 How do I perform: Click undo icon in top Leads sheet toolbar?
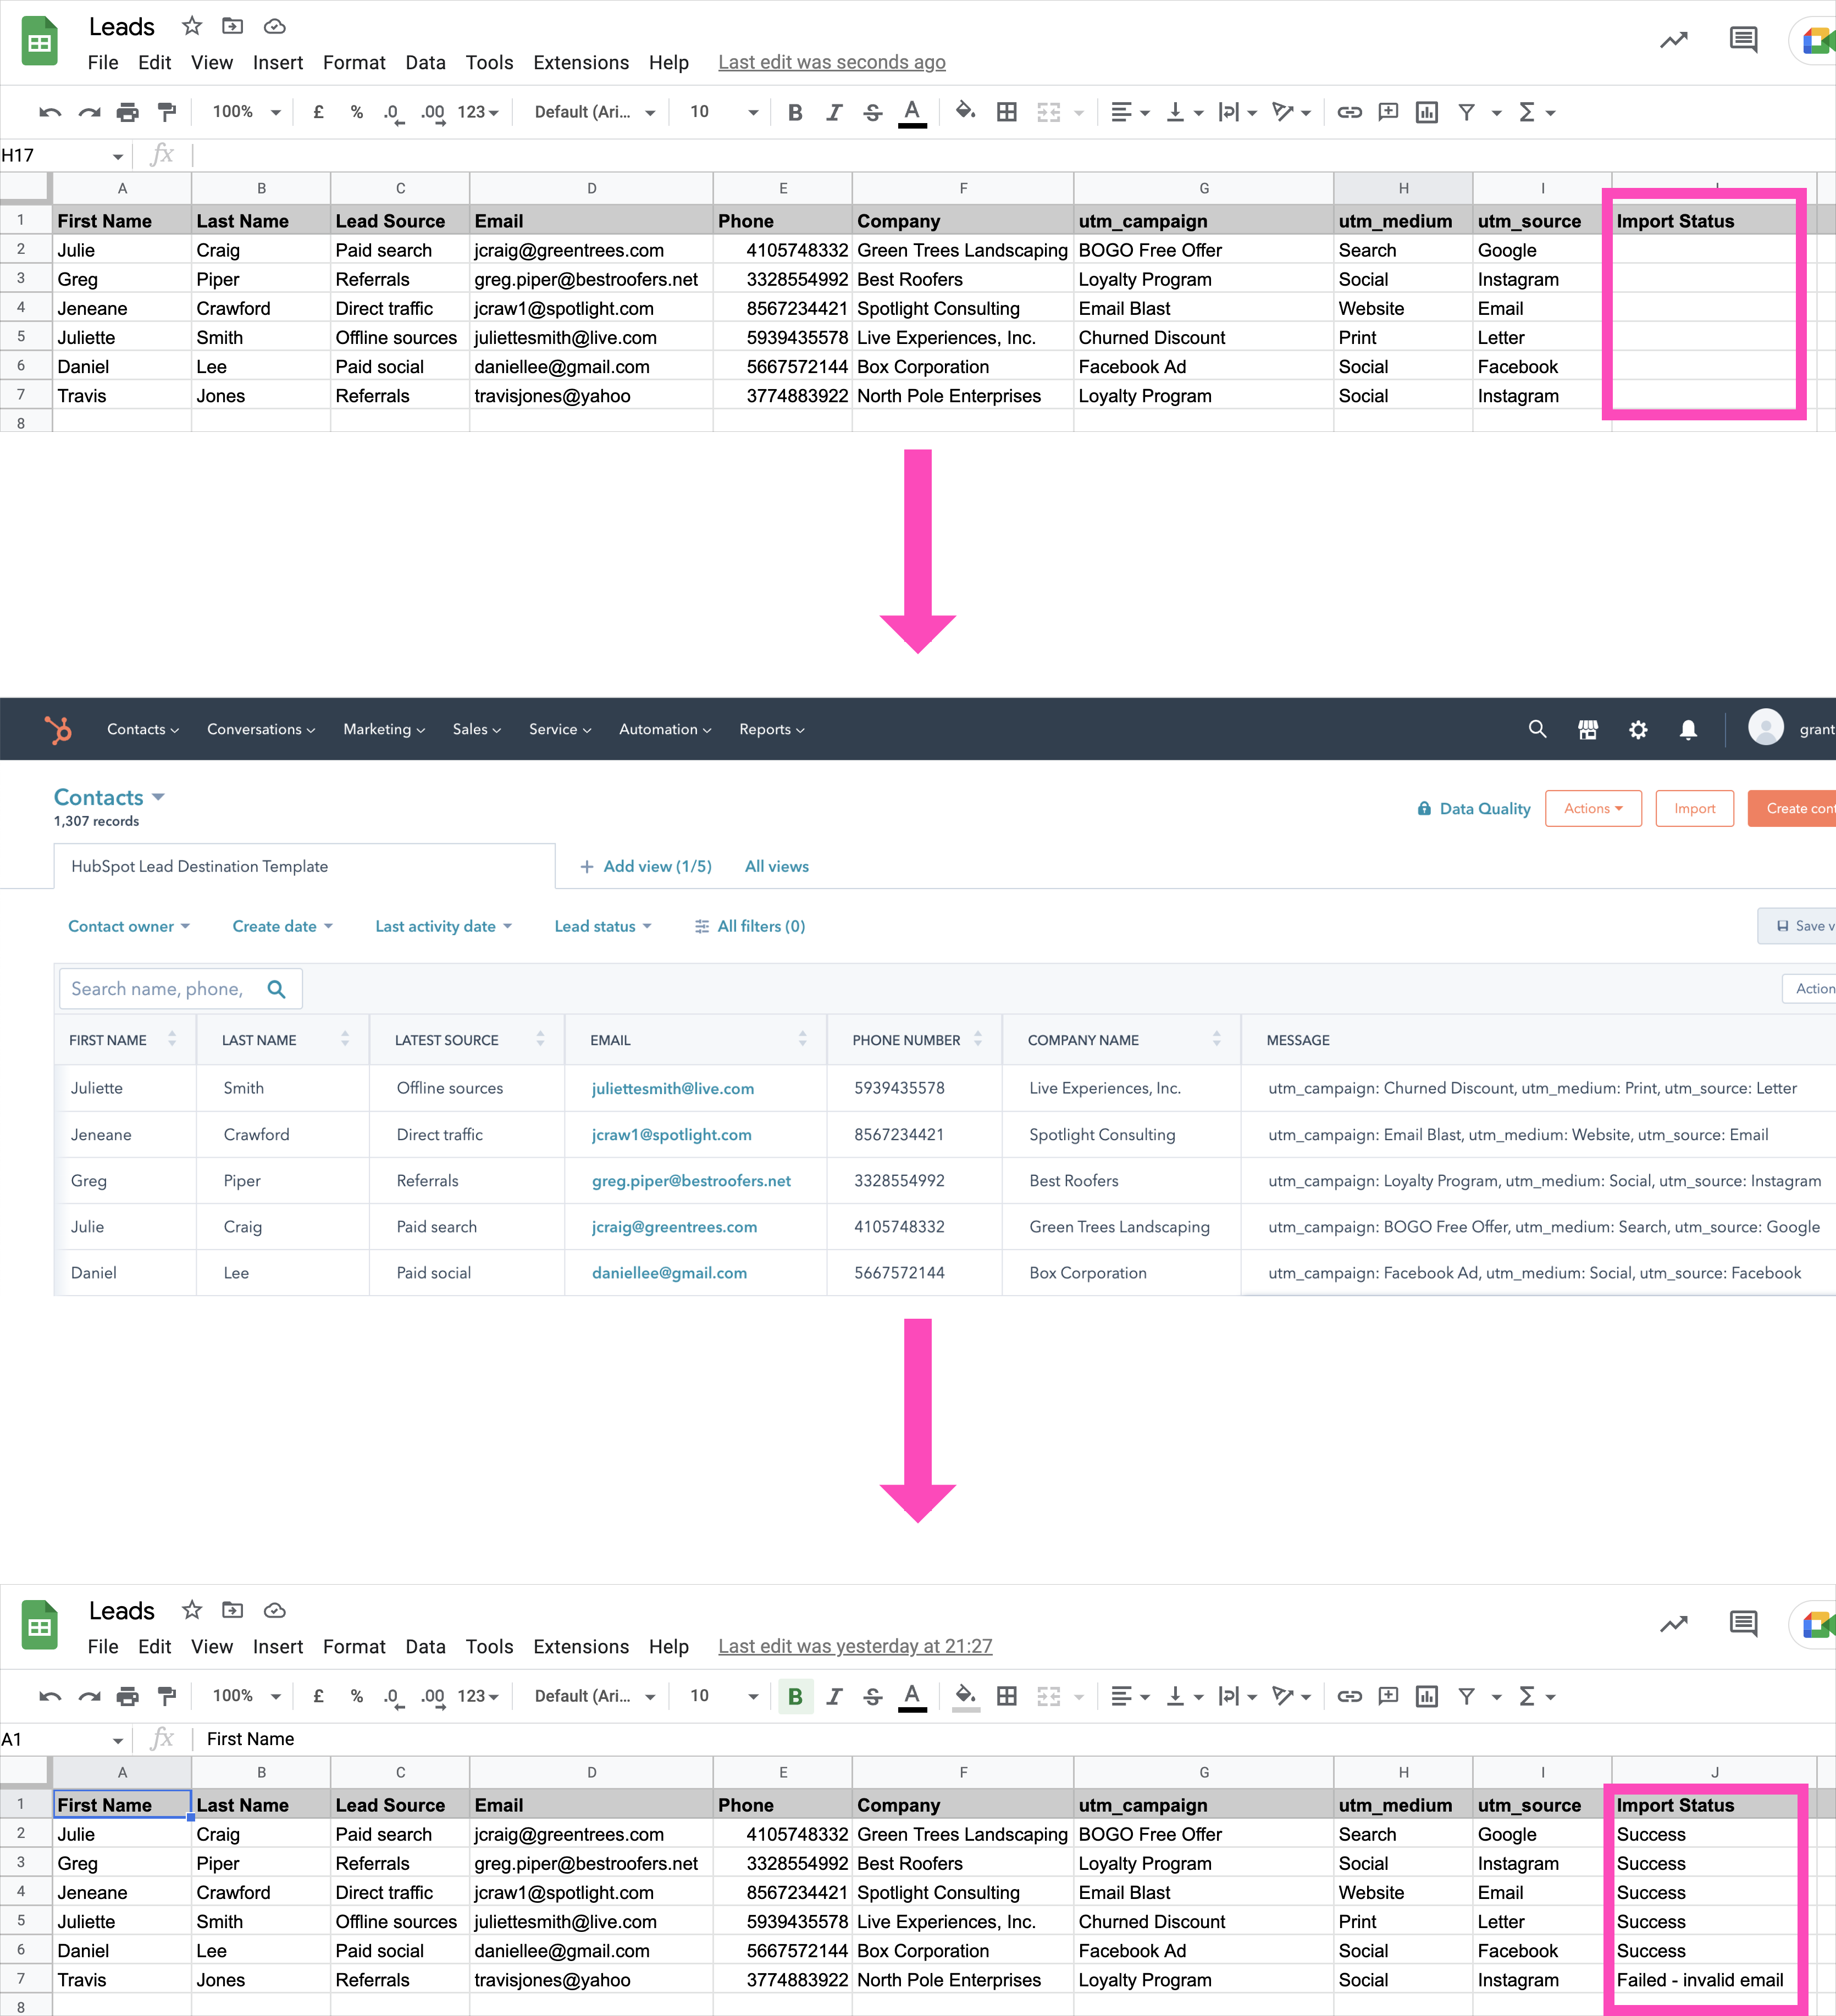click(50, 112)
